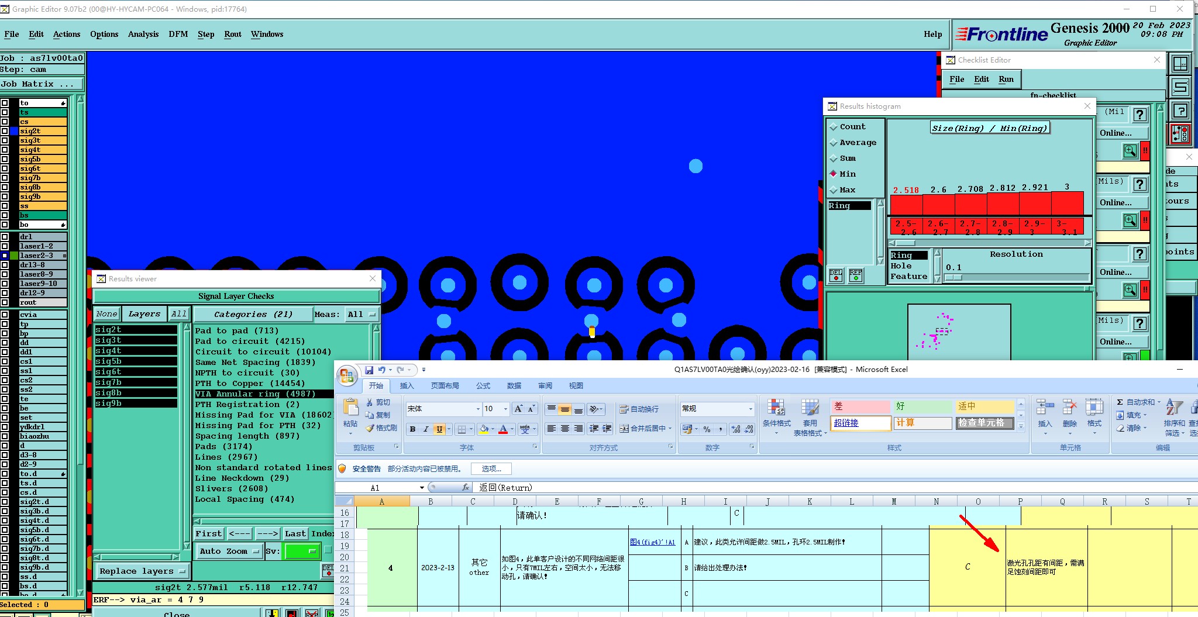This screenshot has height=617, width=1198.
Task: Toggle Bold formatting in Excel
Action: 412,429
